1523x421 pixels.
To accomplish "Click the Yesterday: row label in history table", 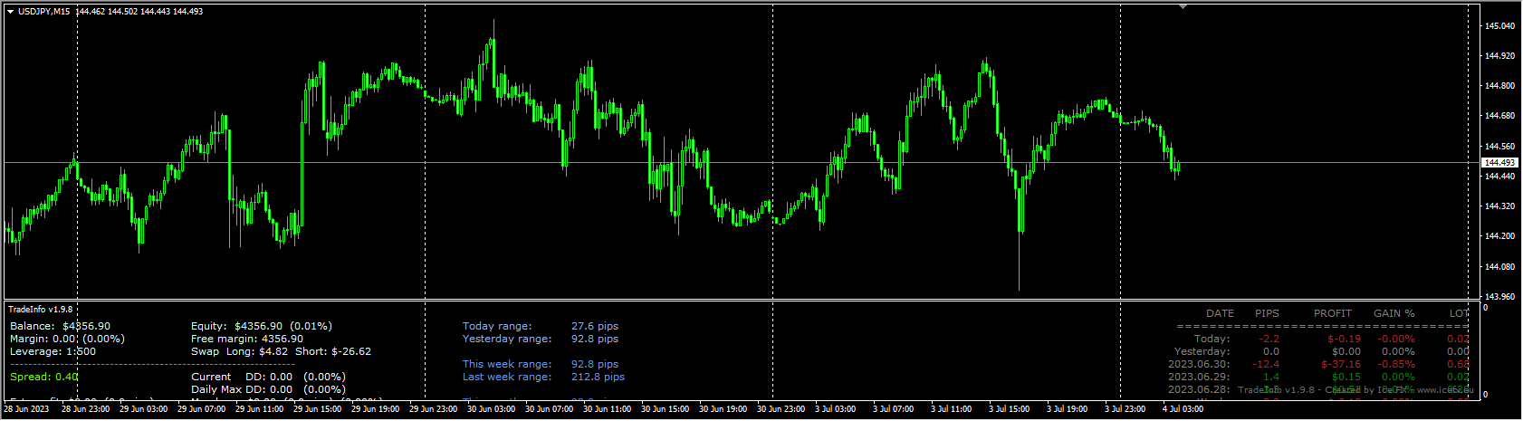I will 1202,351.
